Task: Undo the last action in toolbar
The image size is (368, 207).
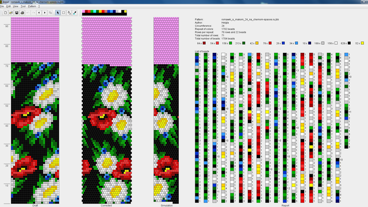Action: click(28, 13)
